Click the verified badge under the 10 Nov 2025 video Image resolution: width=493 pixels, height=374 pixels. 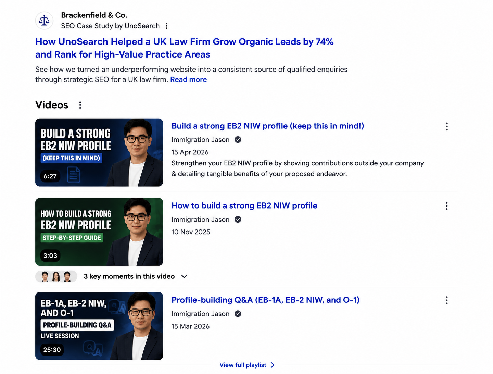point(238,220)
